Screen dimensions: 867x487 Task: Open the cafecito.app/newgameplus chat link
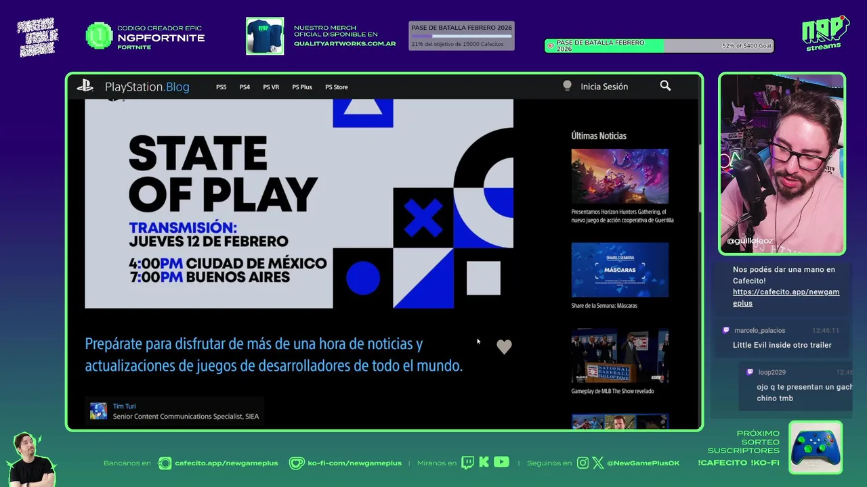pos(786,298)
